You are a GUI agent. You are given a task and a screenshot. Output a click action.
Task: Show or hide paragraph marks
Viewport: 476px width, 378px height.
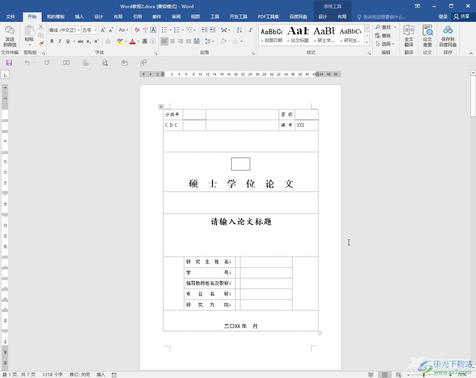pos(251,30)
